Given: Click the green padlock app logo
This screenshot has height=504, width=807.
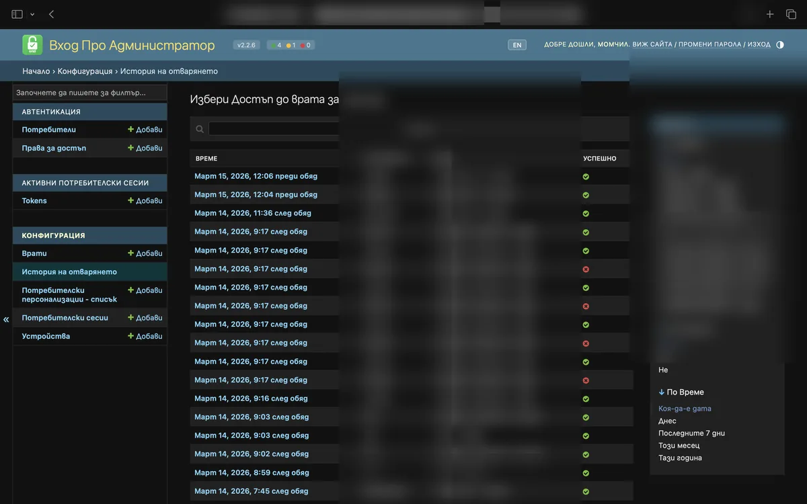Looking at the screenshot, I should 32,45.
